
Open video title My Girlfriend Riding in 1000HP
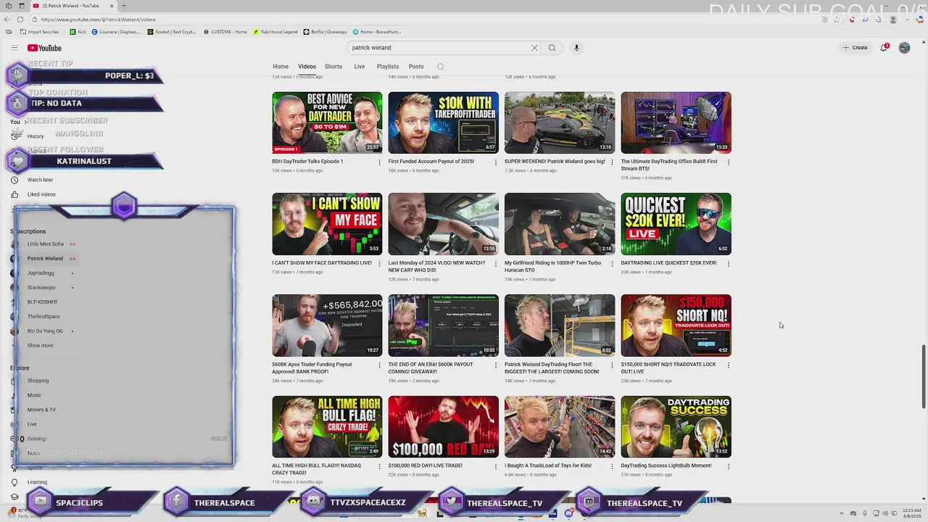[552, 267]
